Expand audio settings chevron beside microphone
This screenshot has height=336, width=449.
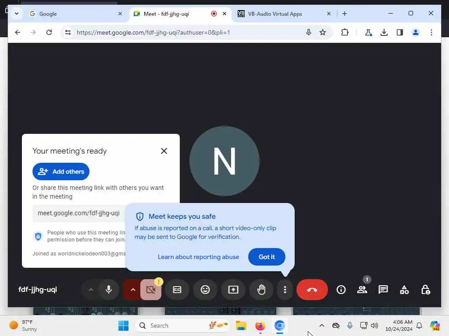click(91, 290)
